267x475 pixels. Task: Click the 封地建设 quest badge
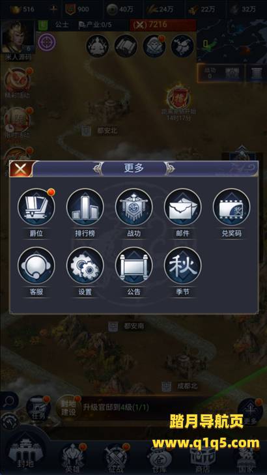[68, 407]
